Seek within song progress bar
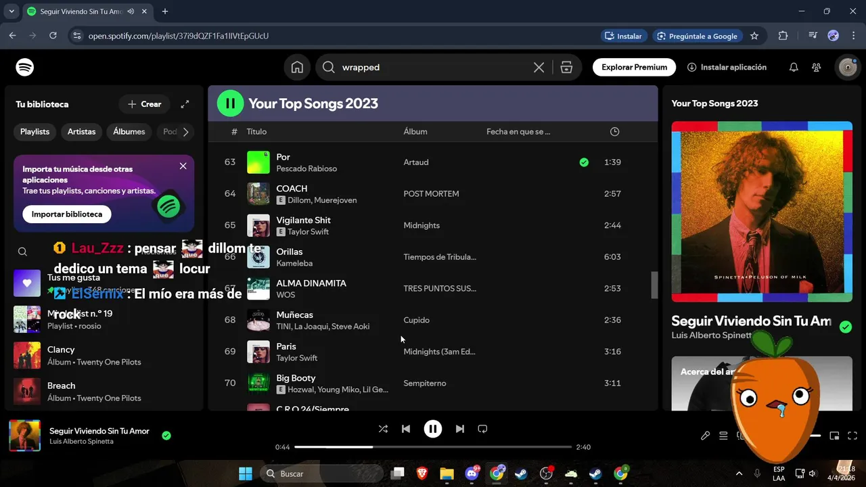The height and width of the screenshot is (487, 866). click(x=433, y=447)
